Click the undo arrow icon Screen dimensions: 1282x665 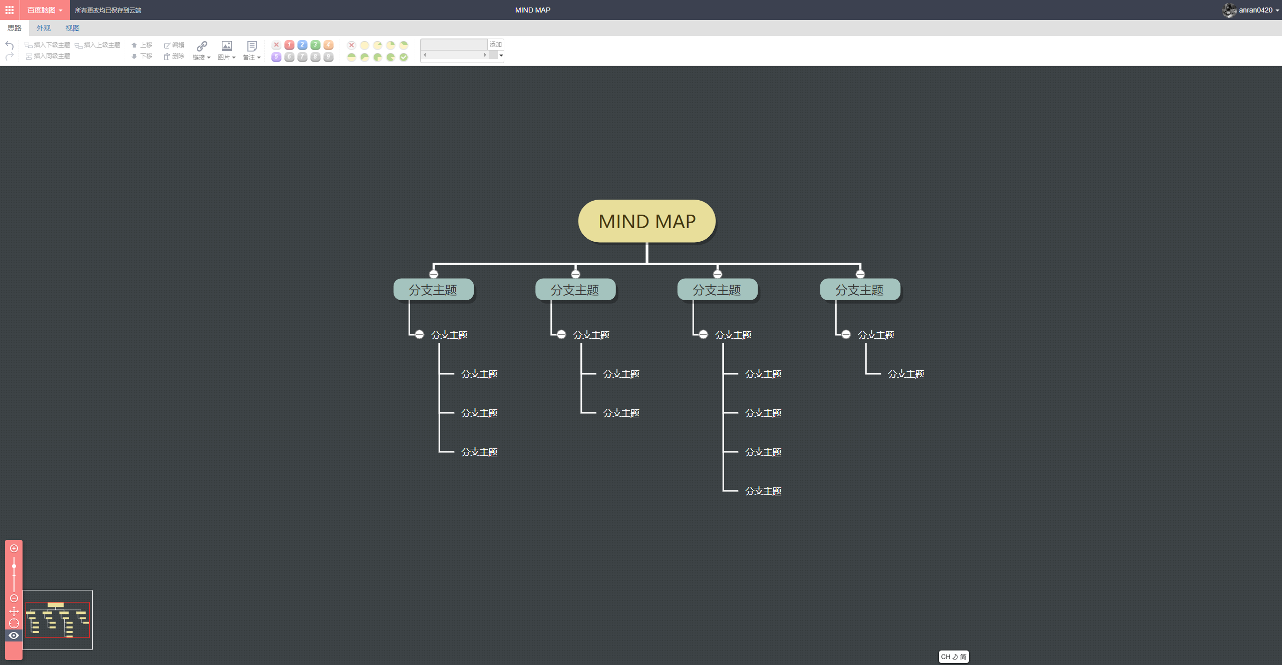(x=10, y=45)
